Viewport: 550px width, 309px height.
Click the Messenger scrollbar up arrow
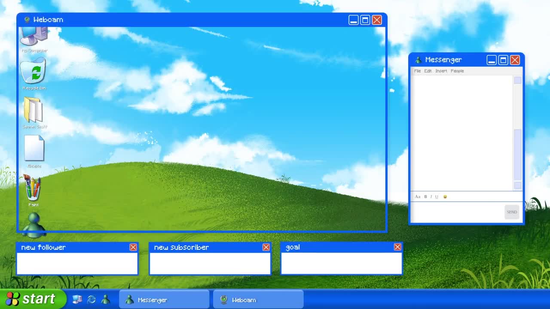coord(518,80)
